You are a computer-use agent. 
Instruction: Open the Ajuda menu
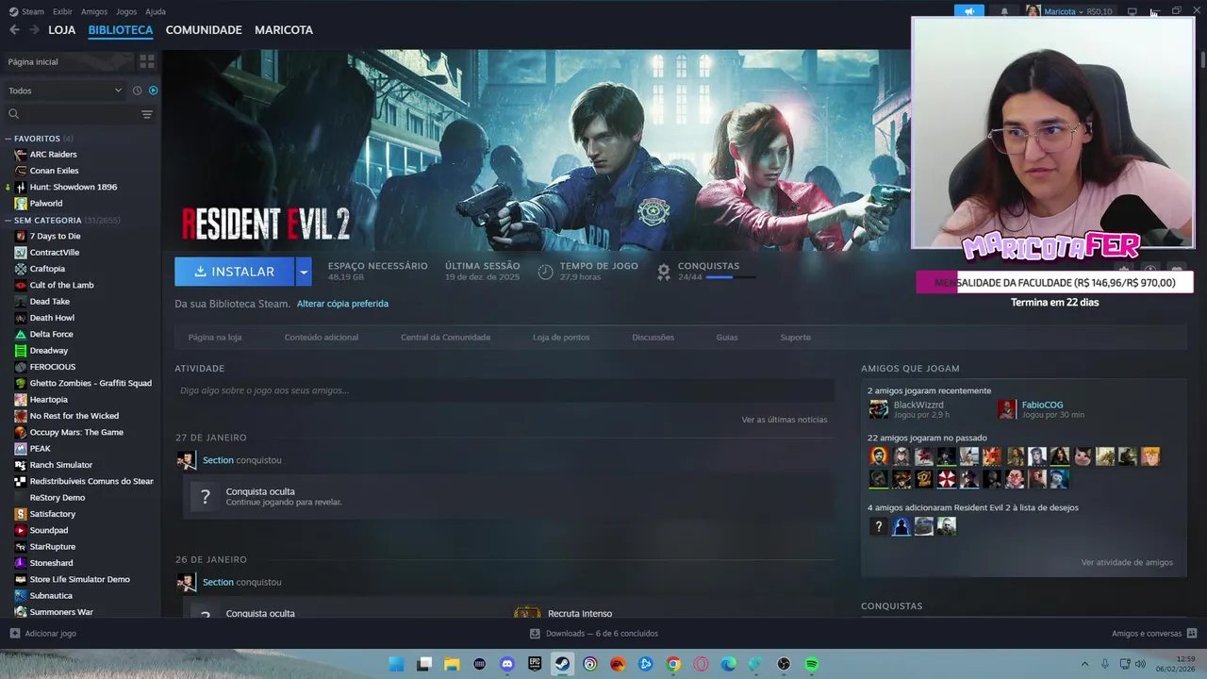coord(156,11)
